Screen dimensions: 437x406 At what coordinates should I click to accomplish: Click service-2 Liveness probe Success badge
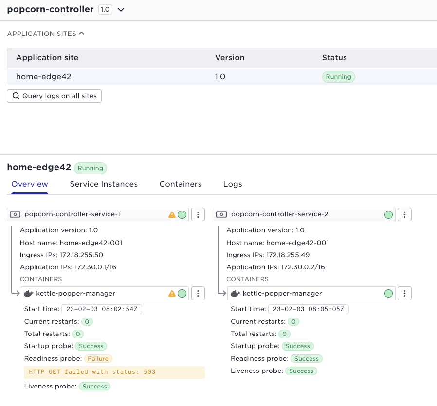(301, 371)
